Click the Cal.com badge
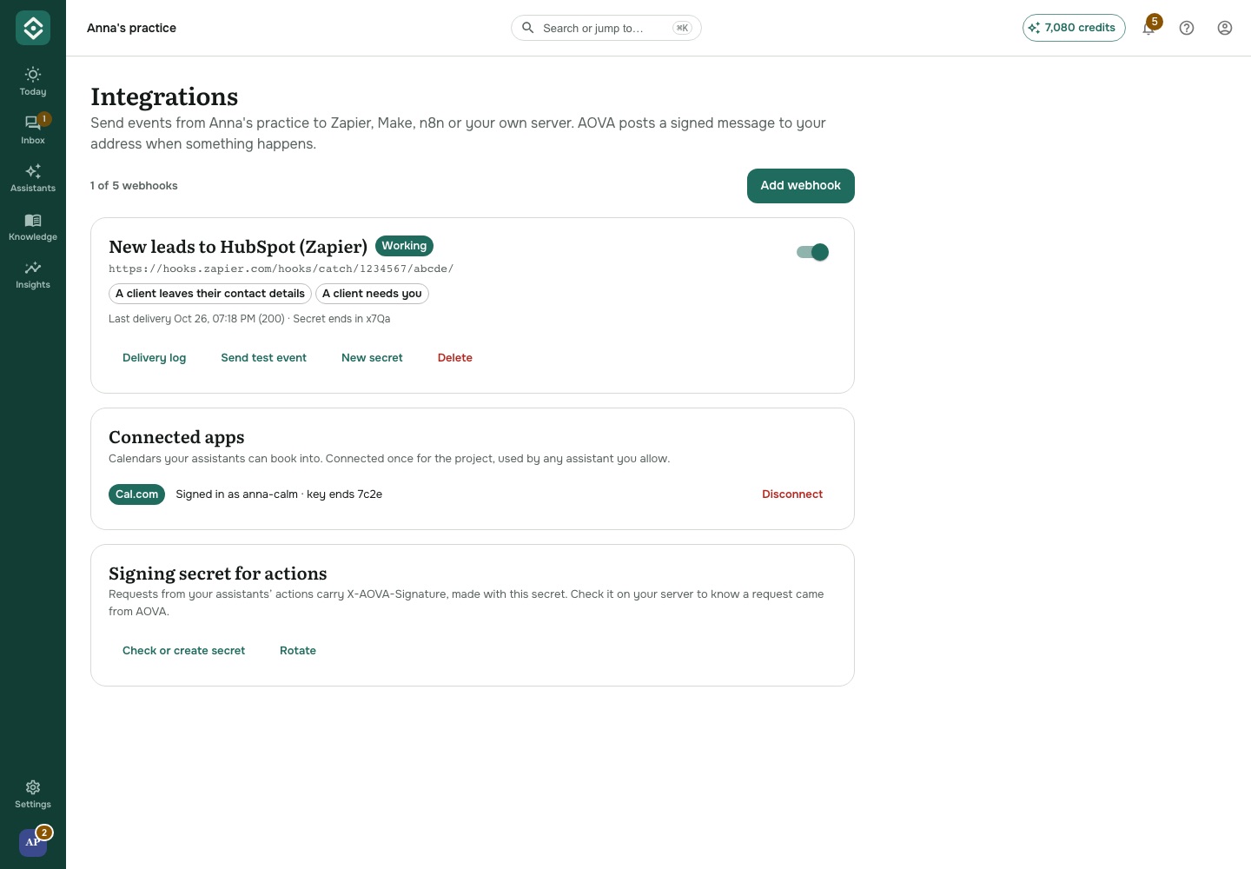This screenshot has width=1251, height=869. coord(137,494)
